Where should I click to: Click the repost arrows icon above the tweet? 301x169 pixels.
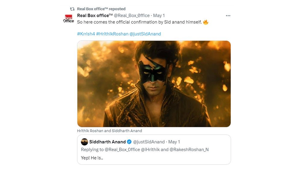click(x=72, y=9)
